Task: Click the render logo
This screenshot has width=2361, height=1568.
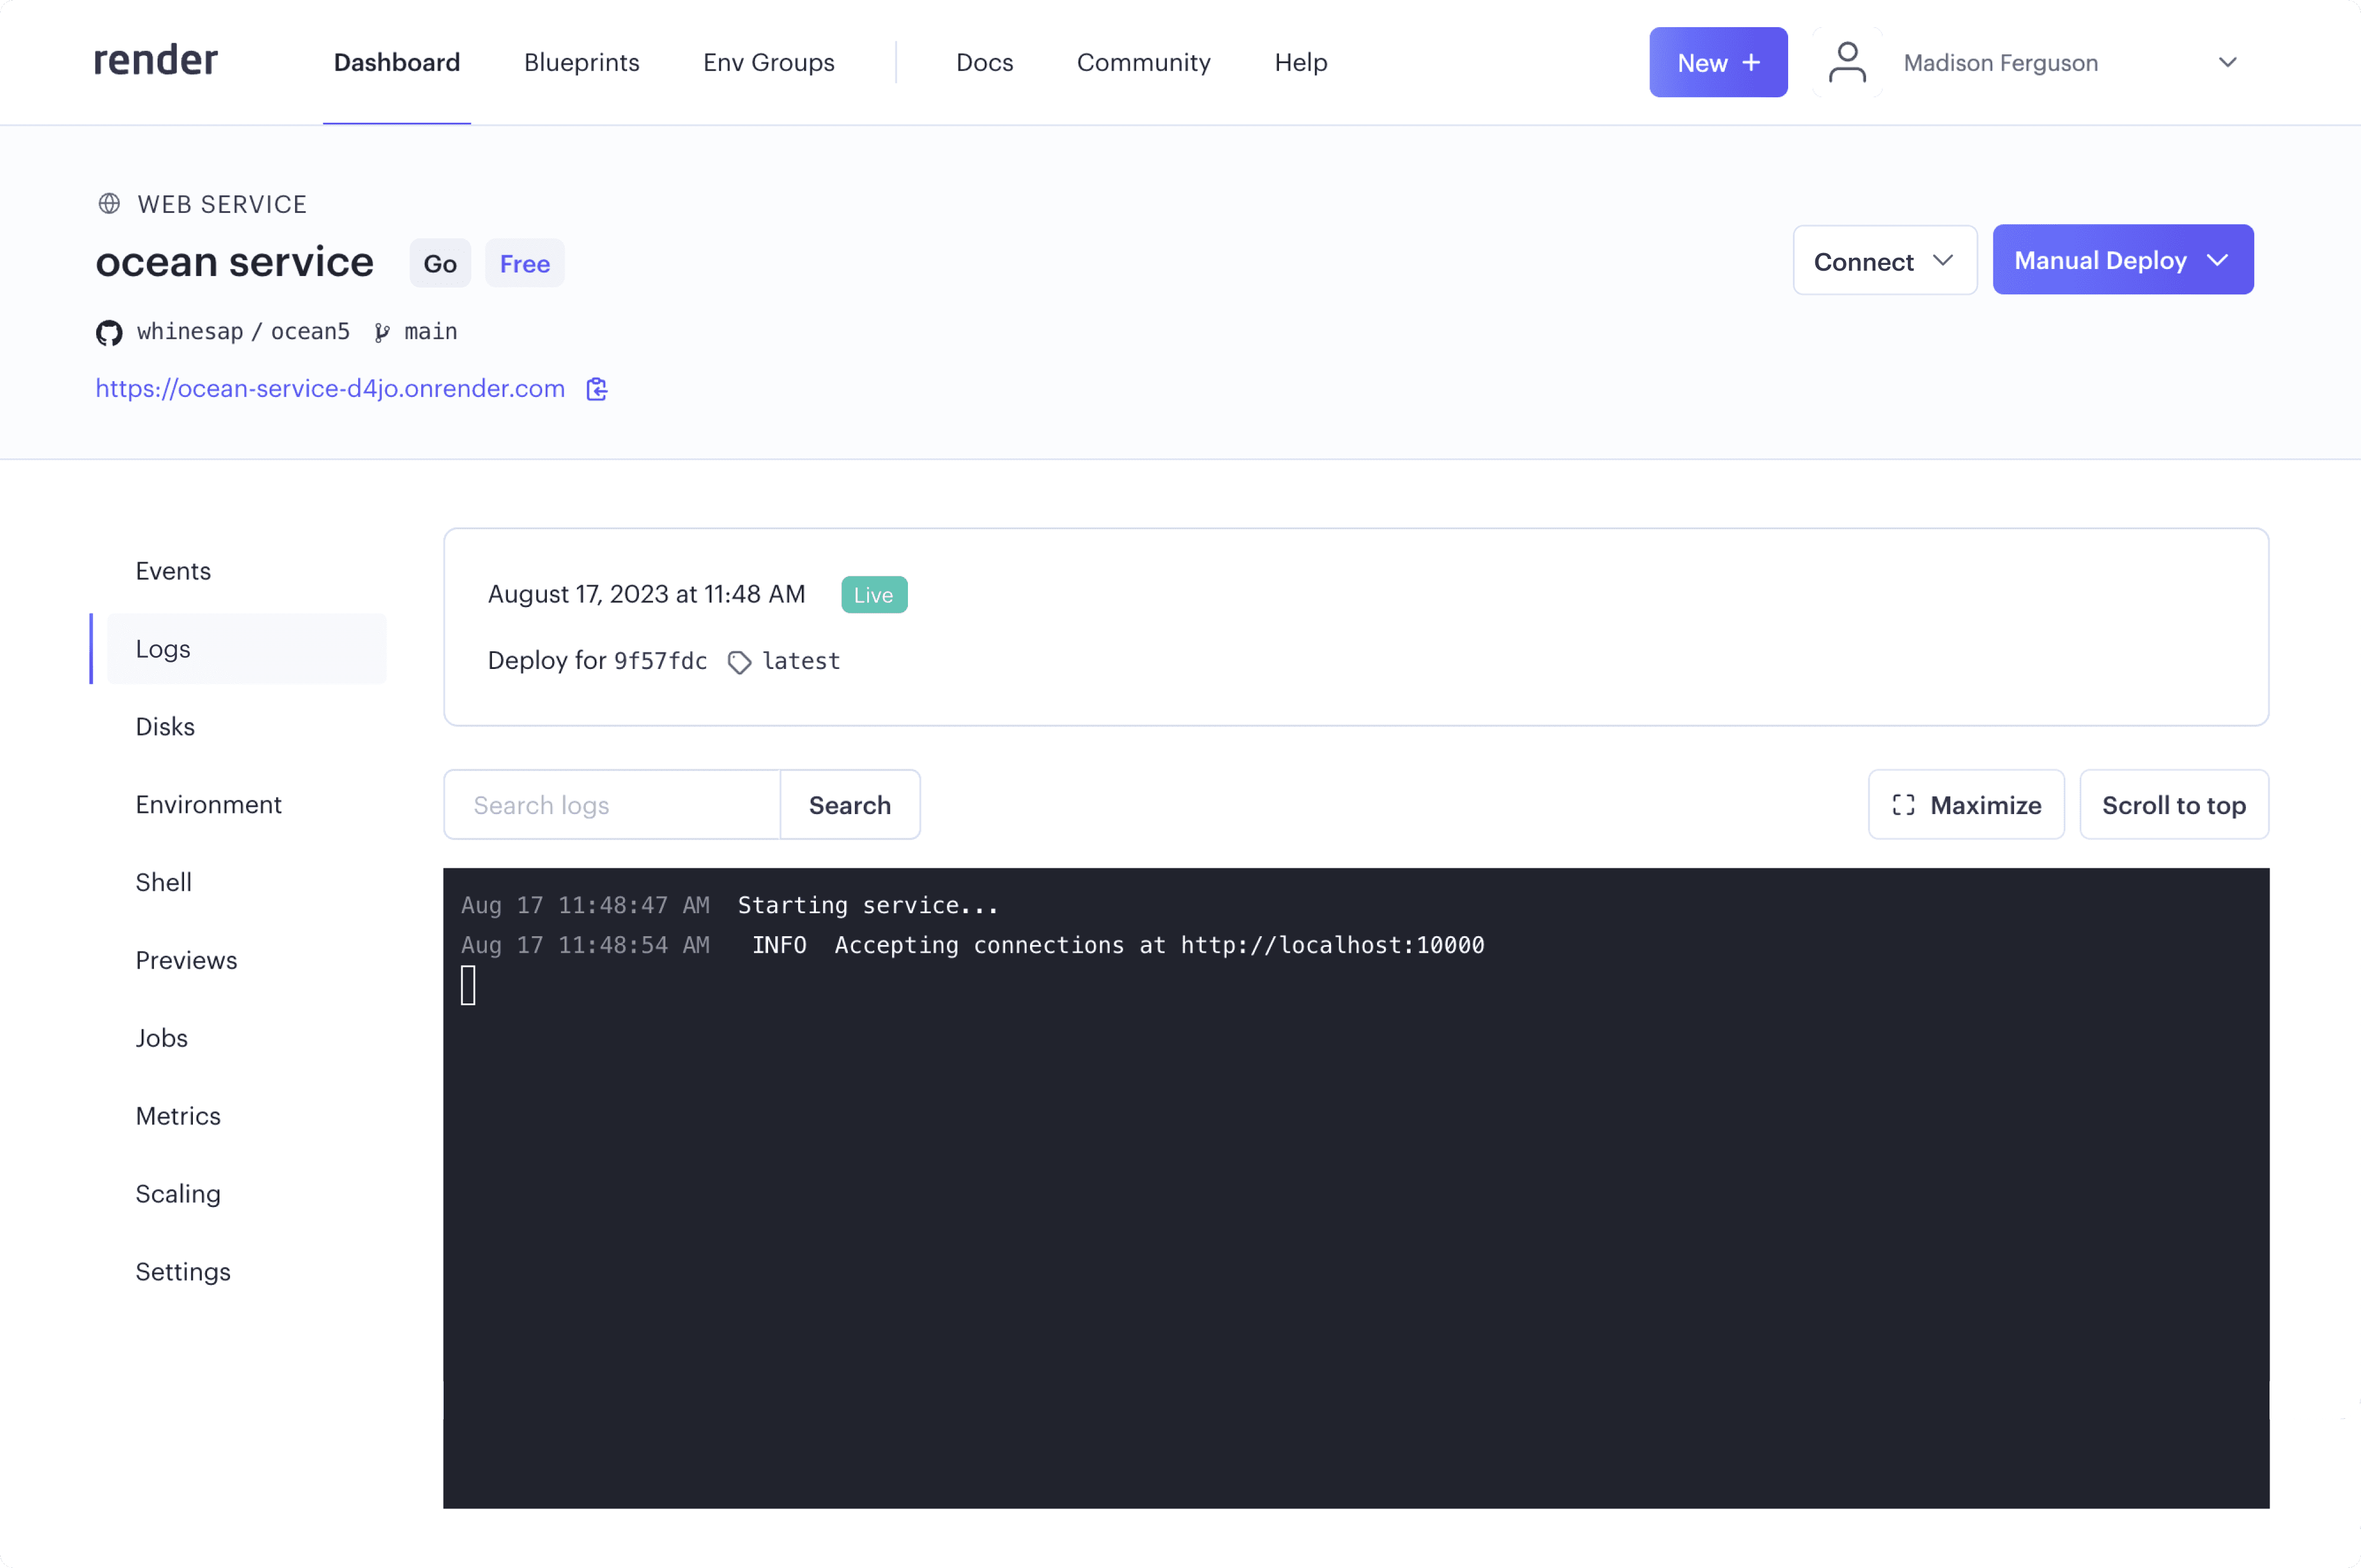Action: [x=155, y=61]
